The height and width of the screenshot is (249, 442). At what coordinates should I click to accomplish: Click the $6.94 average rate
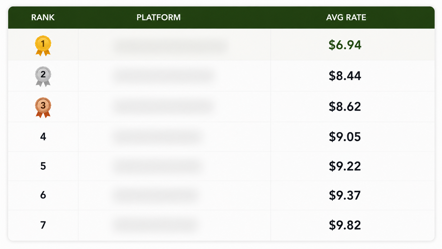click(x=345, y=45)
